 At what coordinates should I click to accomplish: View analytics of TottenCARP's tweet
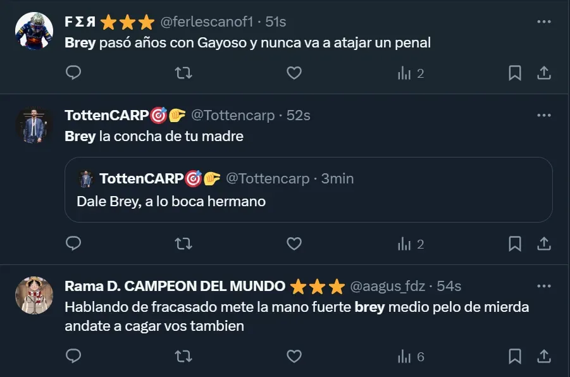point(411,244)
